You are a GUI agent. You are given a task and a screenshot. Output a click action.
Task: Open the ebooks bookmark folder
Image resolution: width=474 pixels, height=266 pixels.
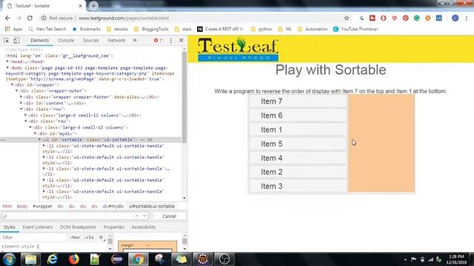118,29
